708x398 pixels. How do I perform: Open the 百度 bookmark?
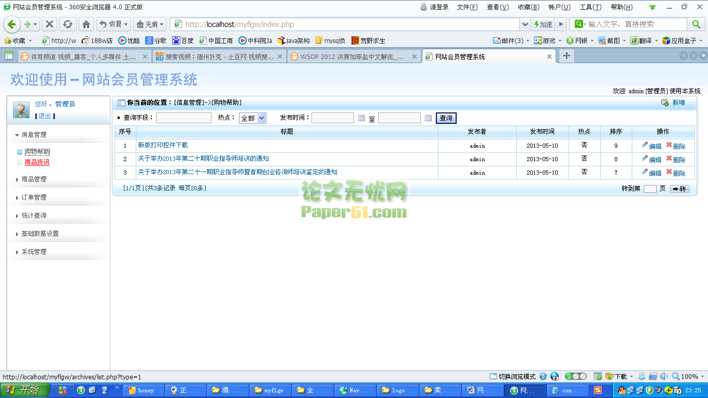coord(183,40)
